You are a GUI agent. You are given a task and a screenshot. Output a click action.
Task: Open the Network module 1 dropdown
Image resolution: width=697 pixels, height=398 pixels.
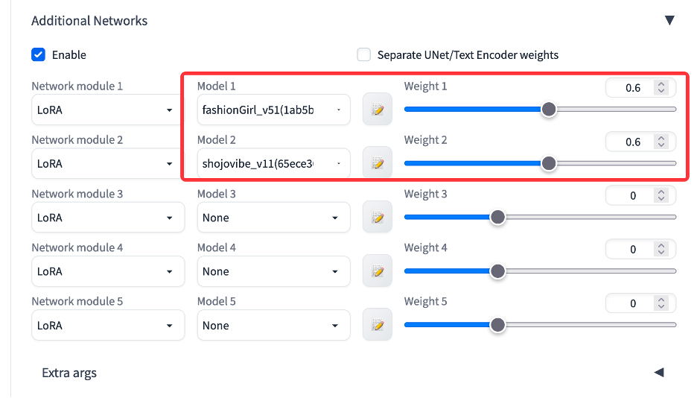click(108, 110)
